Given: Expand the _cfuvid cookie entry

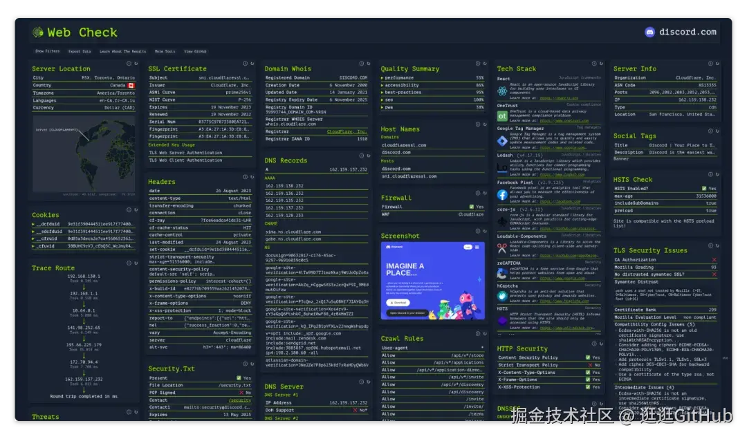Looking at the screenshot, I should click(x=34, y=245).
